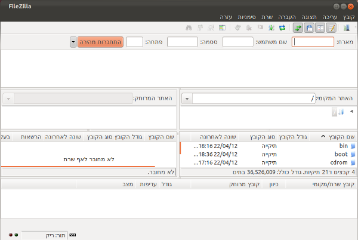
Task: Sort local files by גודל הקובץ column
Action: [x=293, y=137]
